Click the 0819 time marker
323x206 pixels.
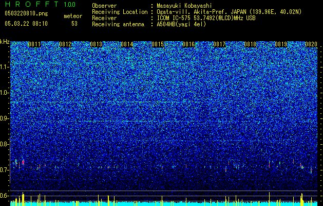coord(281,44)
